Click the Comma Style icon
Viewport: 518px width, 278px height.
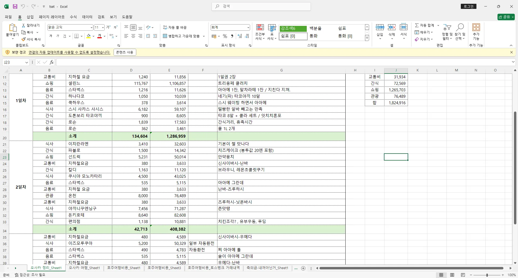pyautogui.click(x=232, y=36)
